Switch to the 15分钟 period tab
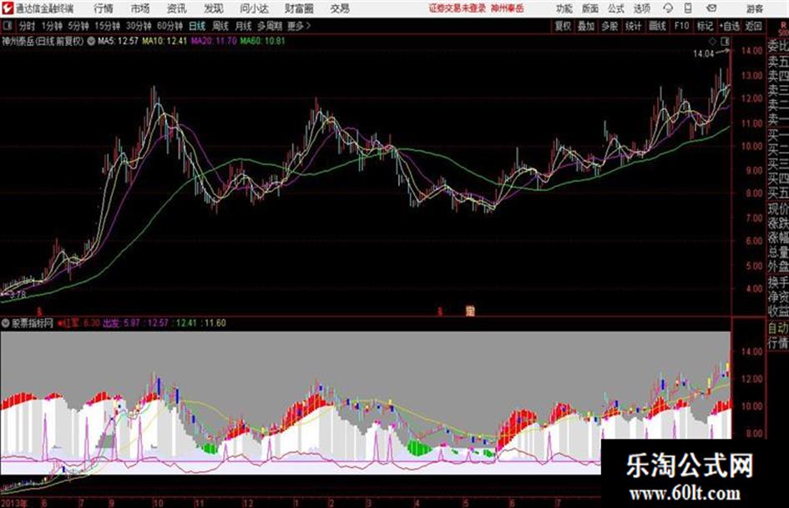 click(x=108, y=26)
